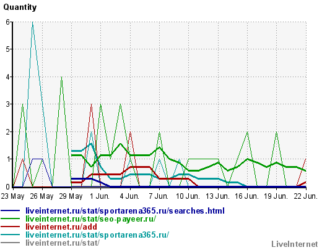
Task: Click the teal peak at value 6
Action: click(33, 22)
